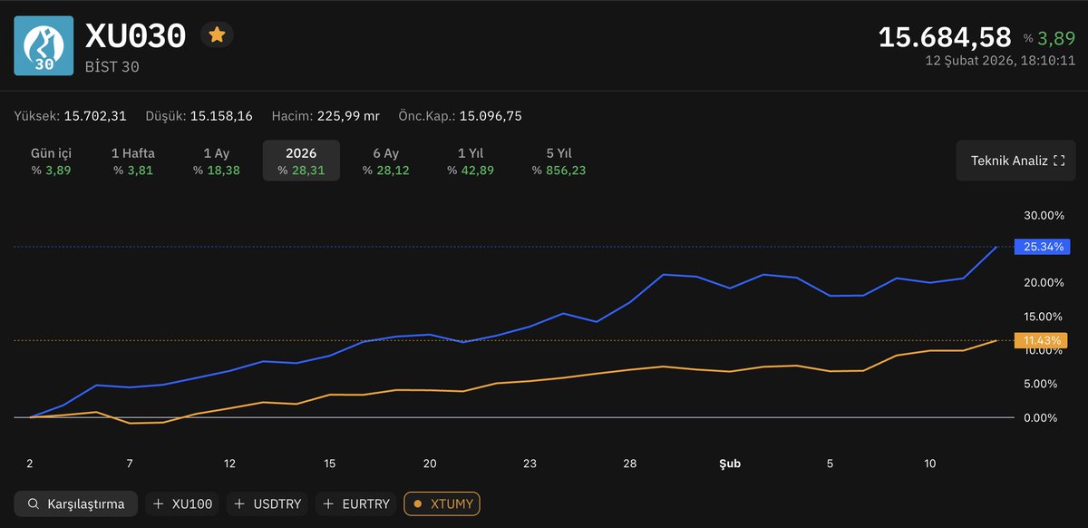The height and width of the screenshot is (528, 1088).
Task: Click the BİST 30 subtitle
Action: (112, 67)
